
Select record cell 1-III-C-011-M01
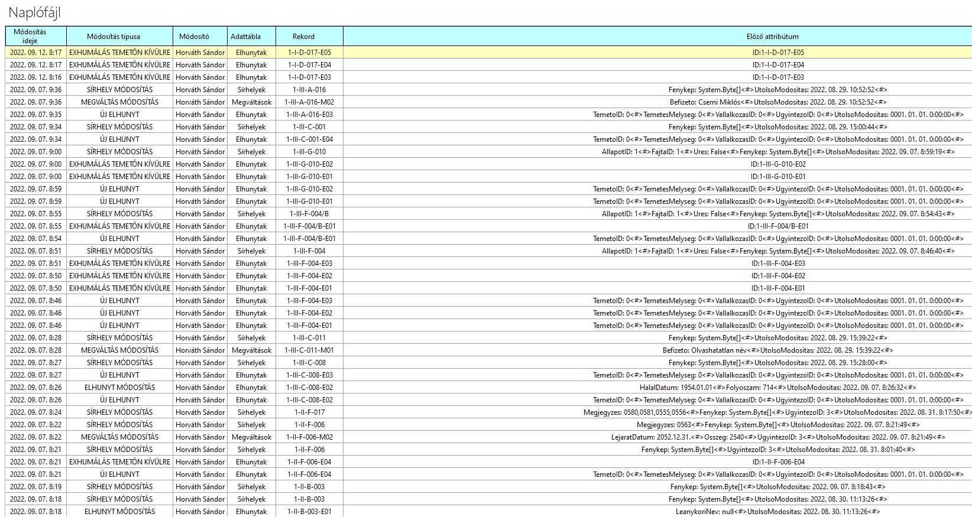click(x=309, y=350)
